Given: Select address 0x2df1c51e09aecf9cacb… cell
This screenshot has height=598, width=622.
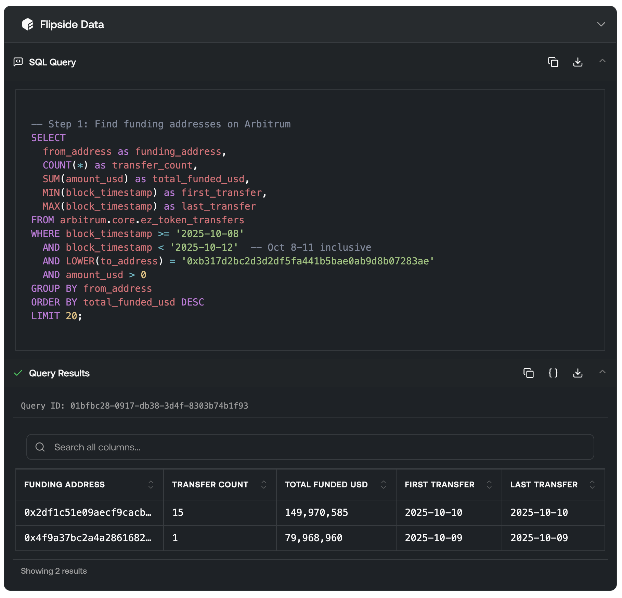Looking at the screenshot, I should click(90, 512).
